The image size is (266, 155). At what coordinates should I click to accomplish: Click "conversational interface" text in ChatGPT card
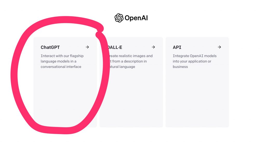(61, 67)
